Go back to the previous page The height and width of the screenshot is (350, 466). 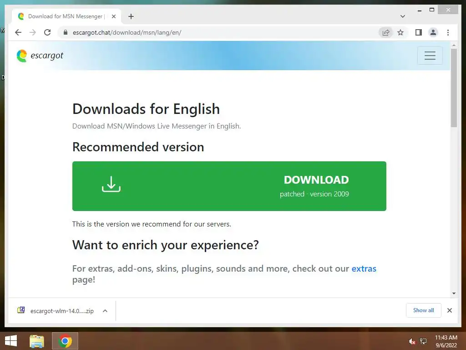18,32
